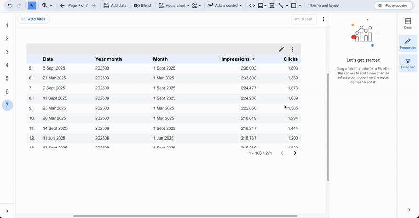Image resolution: width=419 pixels, height=218 pixels.
Task: Click the 1 - 100 / 271 pagination text
Action: pos(260,153)
